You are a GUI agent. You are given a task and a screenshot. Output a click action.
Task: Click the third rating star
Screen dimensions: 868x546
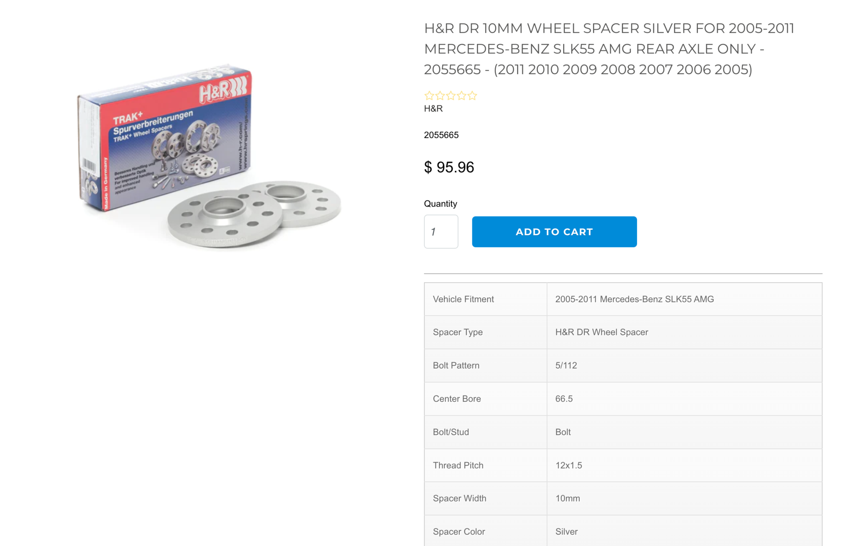(x=451, y=95)
